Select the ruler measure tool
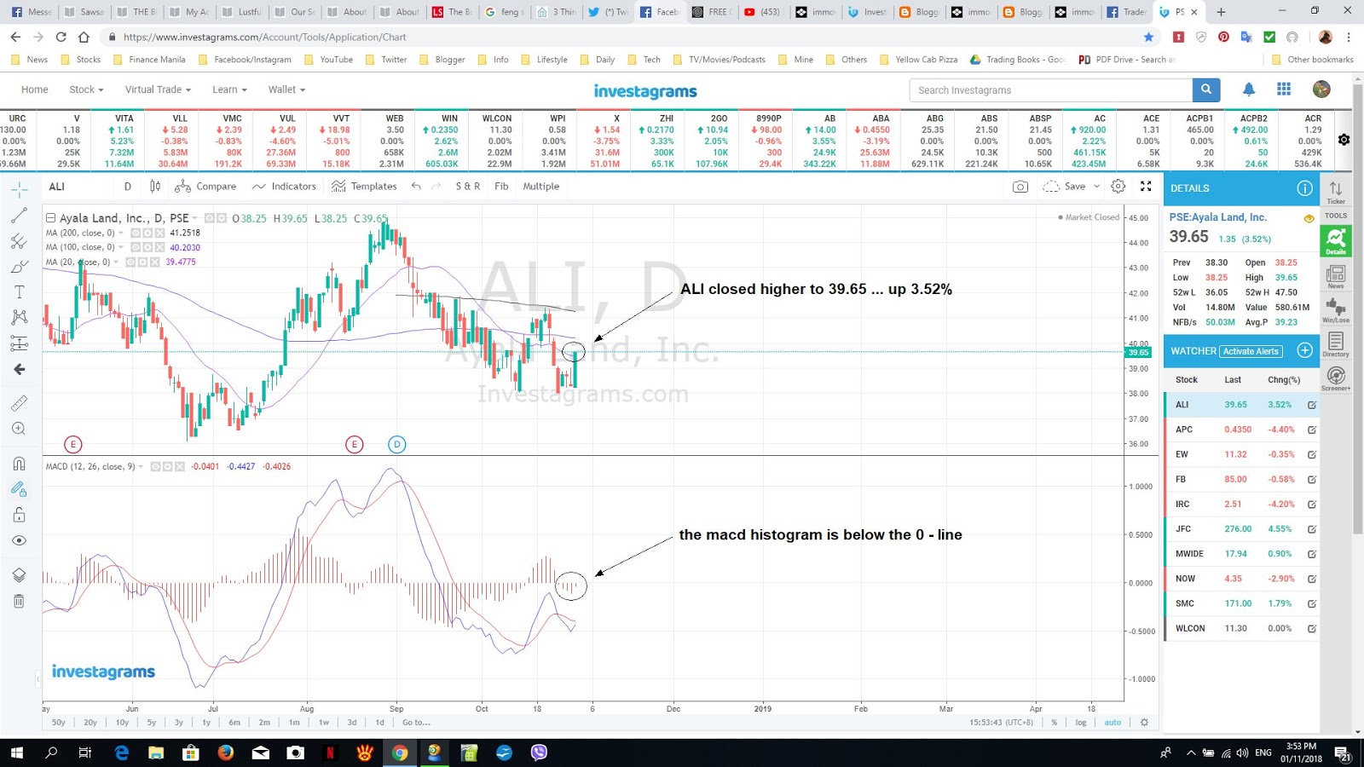Image resolution: width=1364 pixels, height=767 pixels. [x=19, y=403]
